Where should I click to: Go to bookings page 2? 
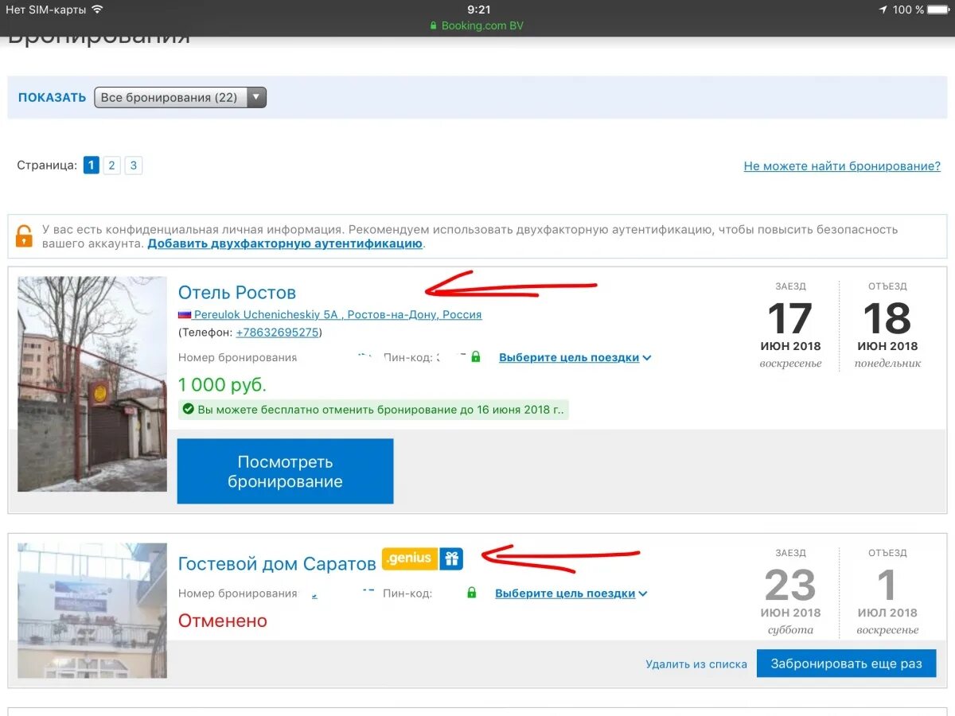(112, 165)
